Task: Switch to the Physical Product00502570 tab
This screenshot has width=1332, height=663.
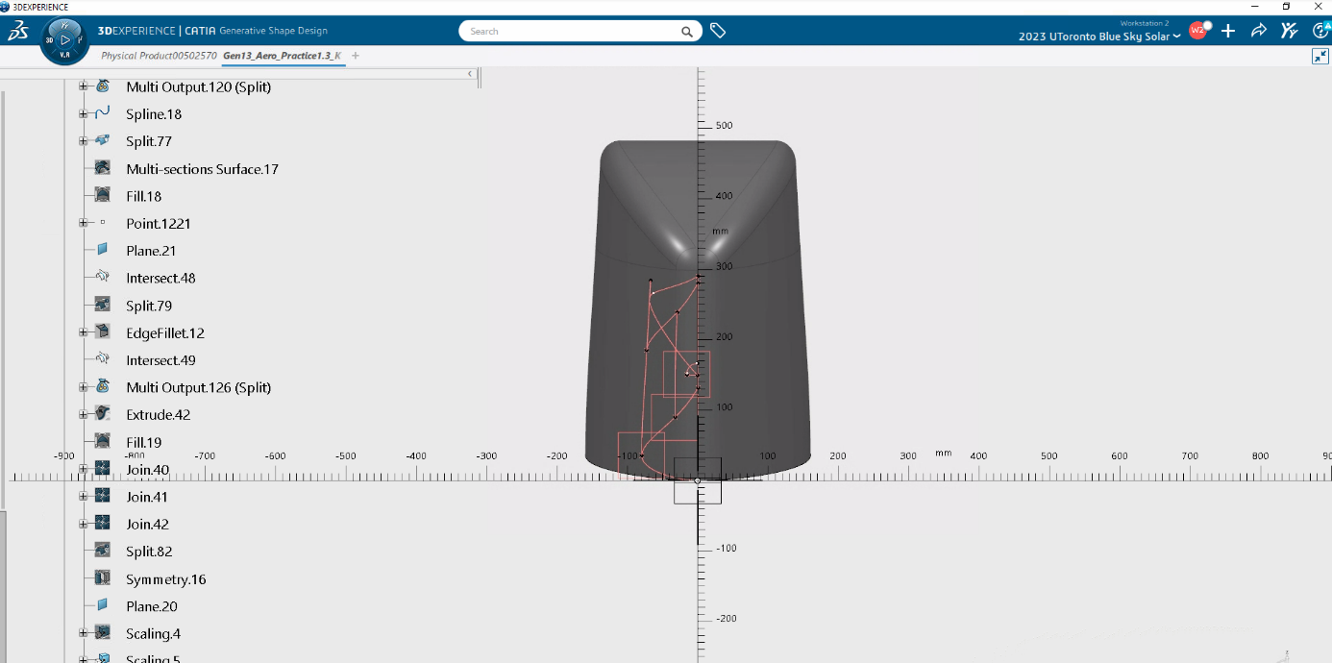Action: point(159,56)
